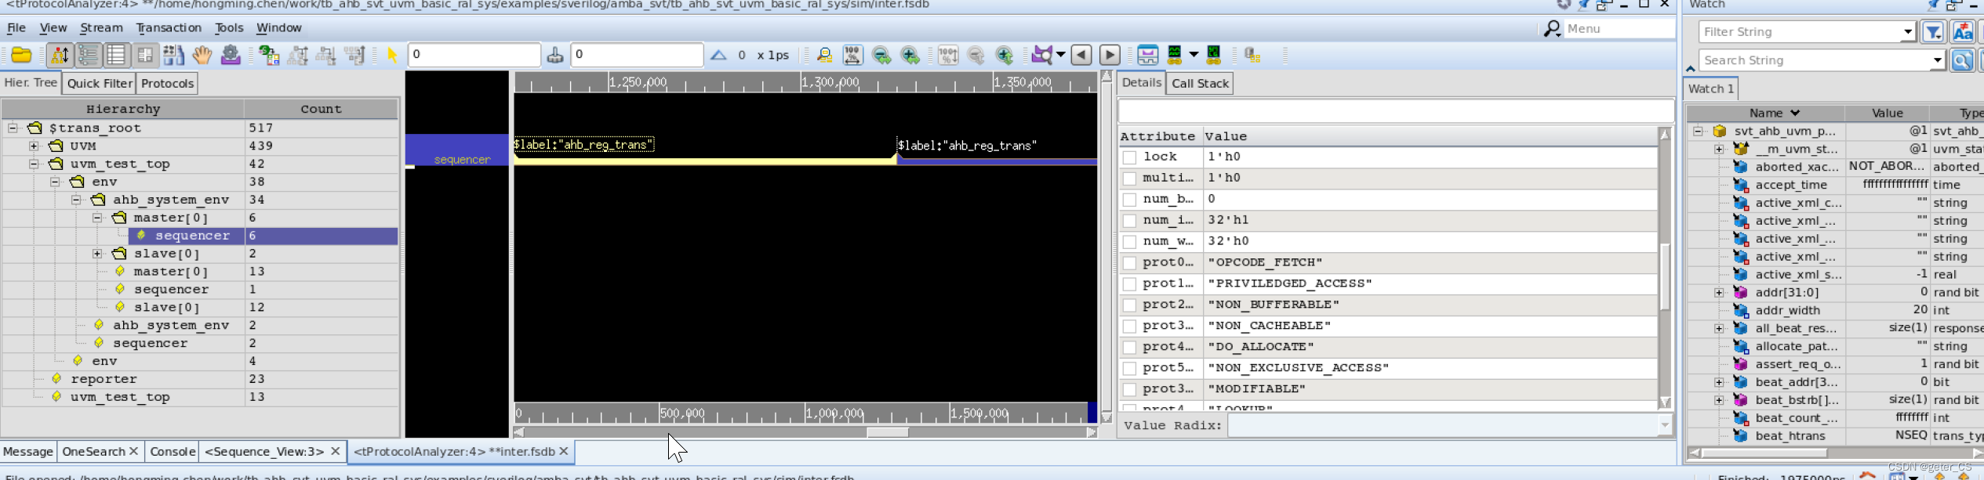Open the File menu

16,28
